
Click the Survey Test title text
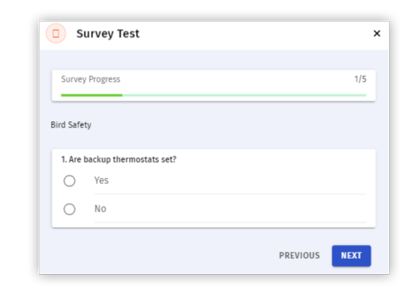(x=108, y=34)
